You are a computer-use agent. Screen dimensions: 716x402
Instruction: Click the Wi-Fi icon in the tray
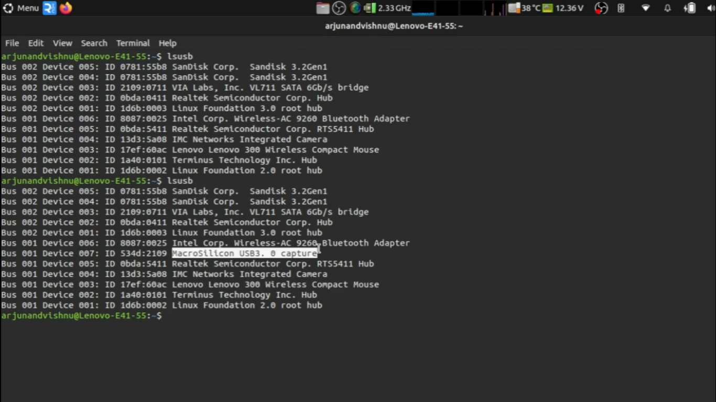click(x=645, y=8)
